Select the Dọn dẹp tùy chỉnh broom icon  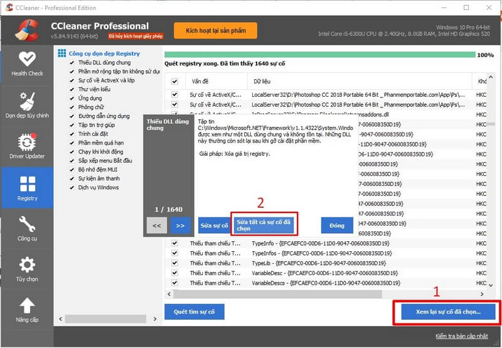27,101
